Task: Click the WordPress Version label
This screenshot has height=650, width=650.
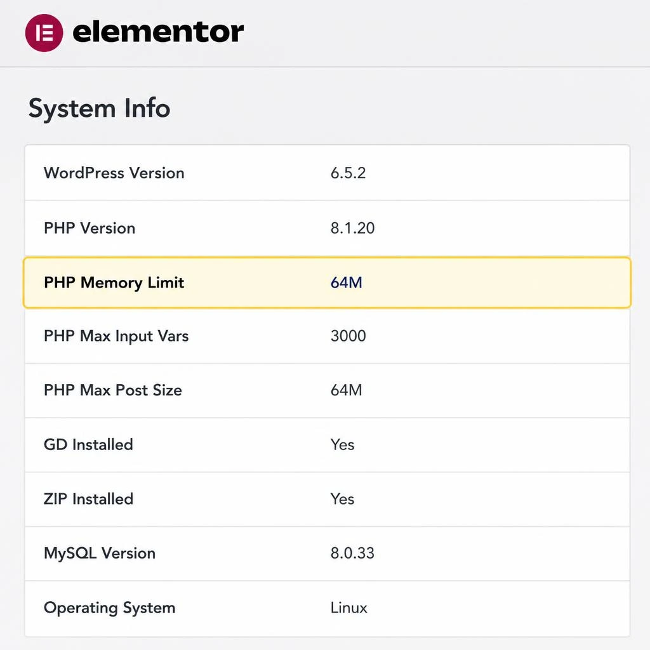Action: 114,173
